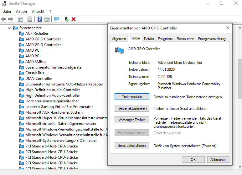Click the Back arrow toolbar icon
The width and height of the screenshot is (242, 175).
(3, 19)
